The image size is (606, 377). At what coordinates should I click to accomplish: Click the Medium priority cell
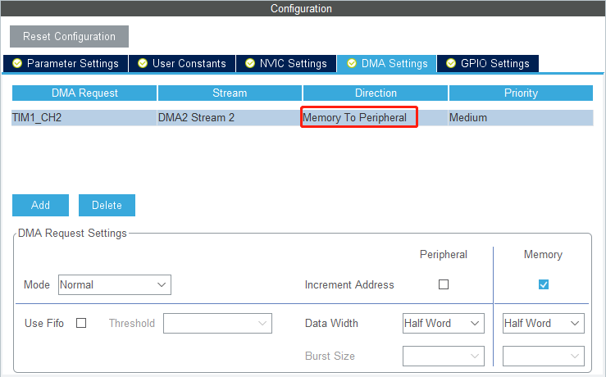[521, 117]
